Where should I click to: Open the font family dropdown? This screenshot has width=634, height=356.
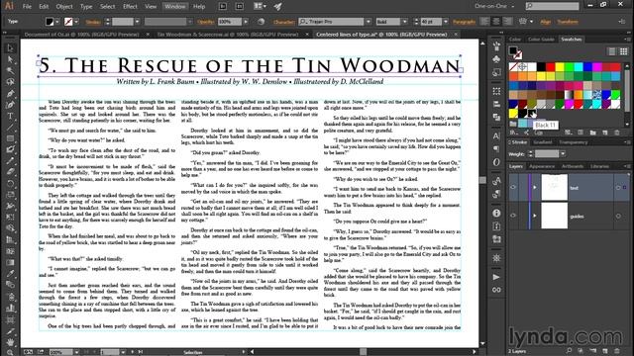pyautogui.click(x=368, y=22)
